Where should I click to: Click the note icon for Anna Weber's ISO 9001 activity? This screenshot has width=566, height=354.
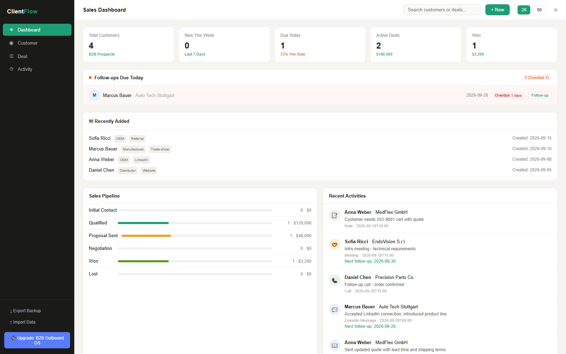(x=335, y=215)
